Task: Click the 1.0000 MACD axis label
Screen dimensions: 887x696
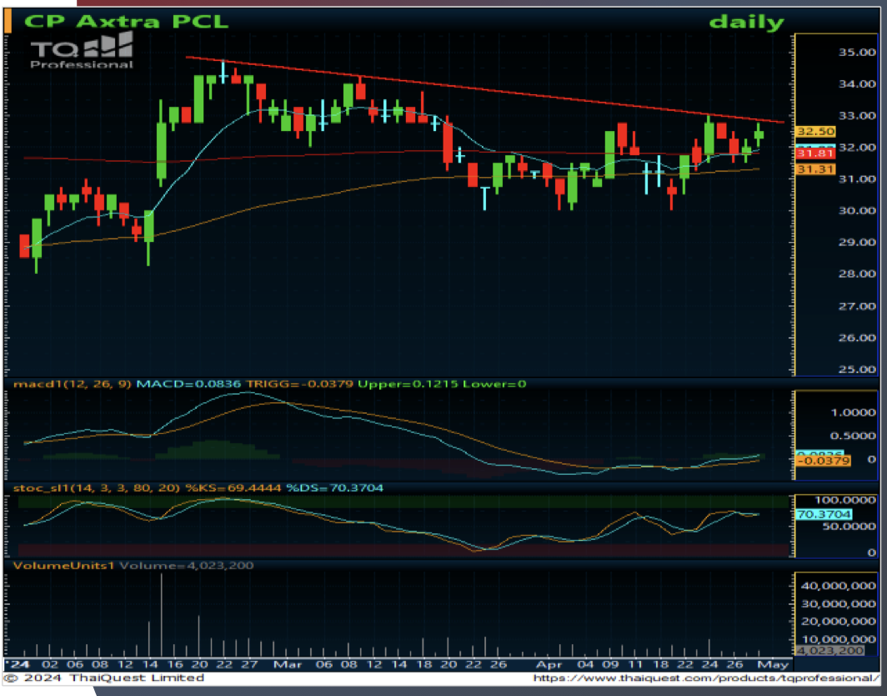Action: tap(853, 413)
